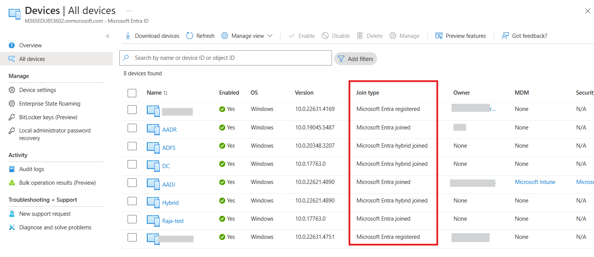The height and width of the screenshot is (257, 594).
Task: Click the Got feedback person icon
Action: pyautogui.click(x=505, y=36)
